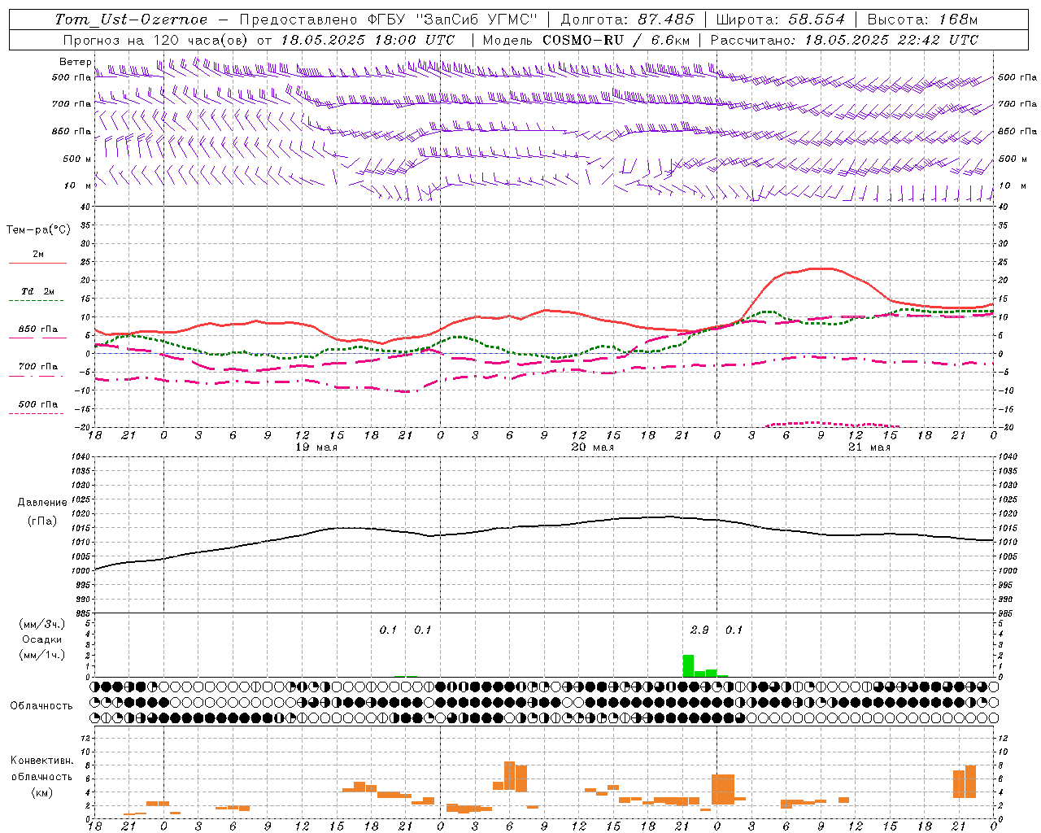Click the '(мм/3ч.)' precipitation unit label
The width and height of the screenshot is (1041, 833).
[x=42, y=624]
